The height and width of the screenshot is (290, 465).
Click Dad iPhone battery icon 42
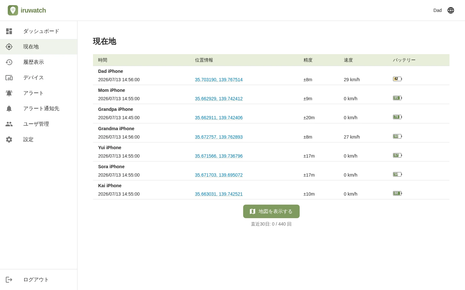(x=398, y=79)
